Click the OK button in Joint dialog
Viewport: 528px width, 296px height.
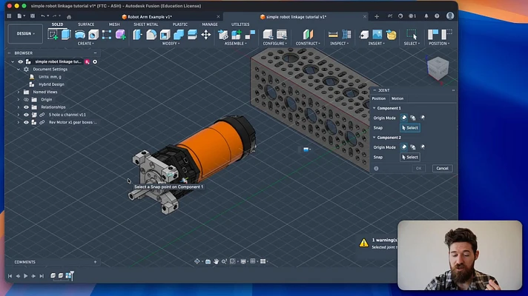coord(418,168)
